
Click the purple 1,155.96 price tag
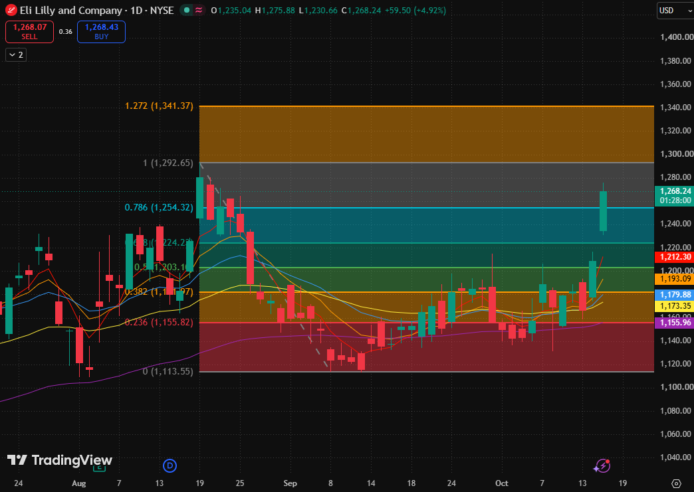674,323
